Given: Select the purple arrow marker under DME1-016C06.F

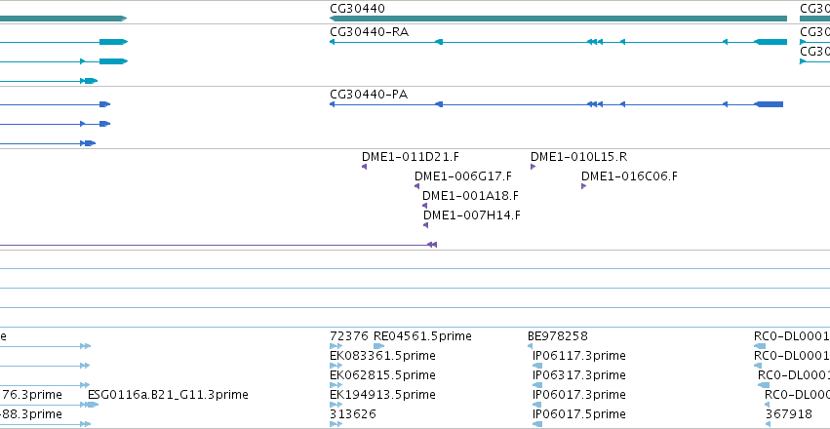Looking at the screenshot, I should 584,186.
